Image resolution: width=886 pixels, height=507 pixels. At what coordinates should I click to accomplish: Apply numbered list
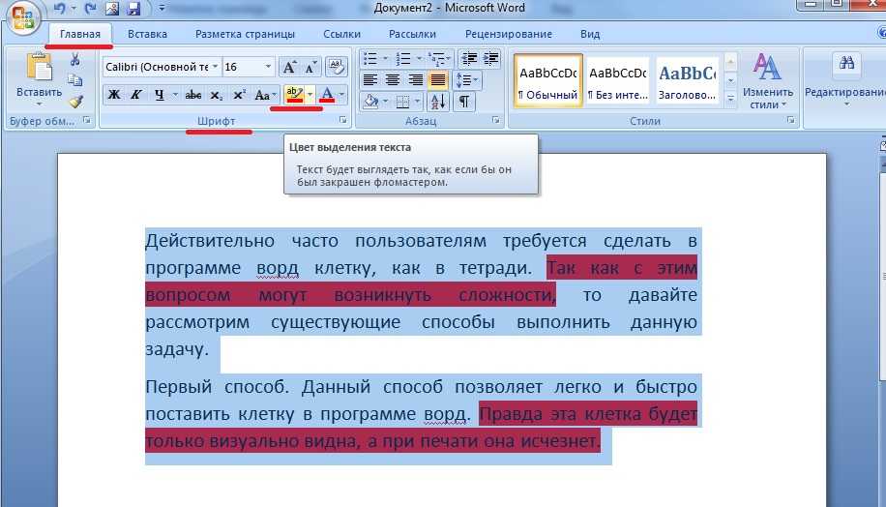tap(403, 59)
